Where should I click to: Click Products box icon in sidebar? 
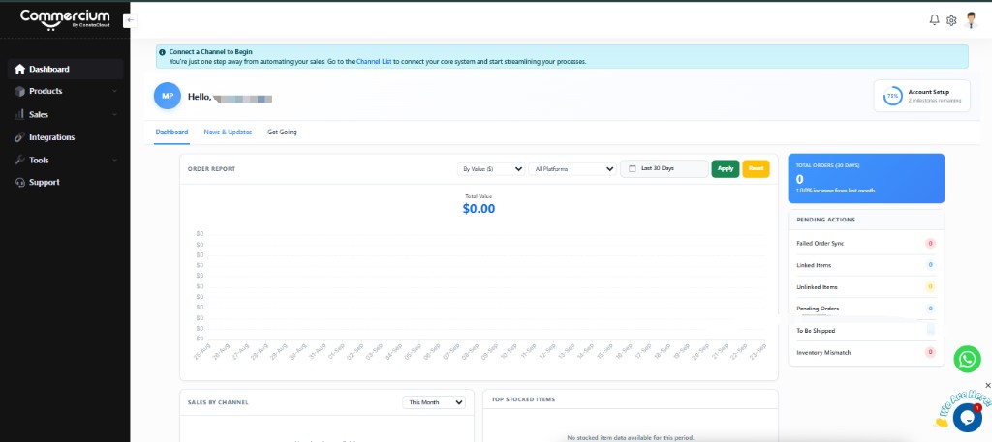[19, 92]
